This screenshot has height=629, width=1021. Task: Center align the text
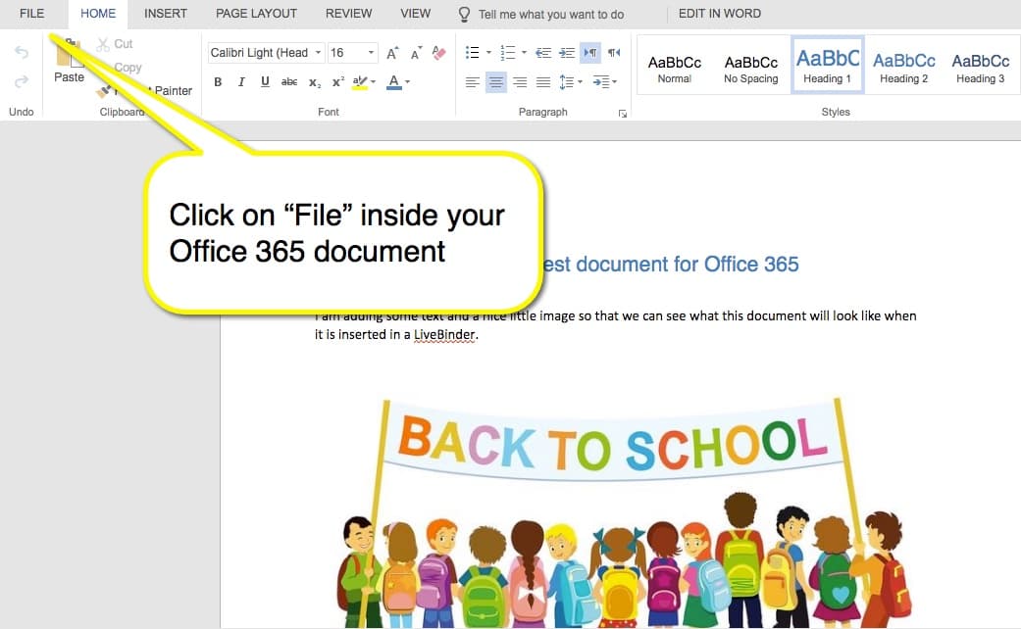[496, 82]
